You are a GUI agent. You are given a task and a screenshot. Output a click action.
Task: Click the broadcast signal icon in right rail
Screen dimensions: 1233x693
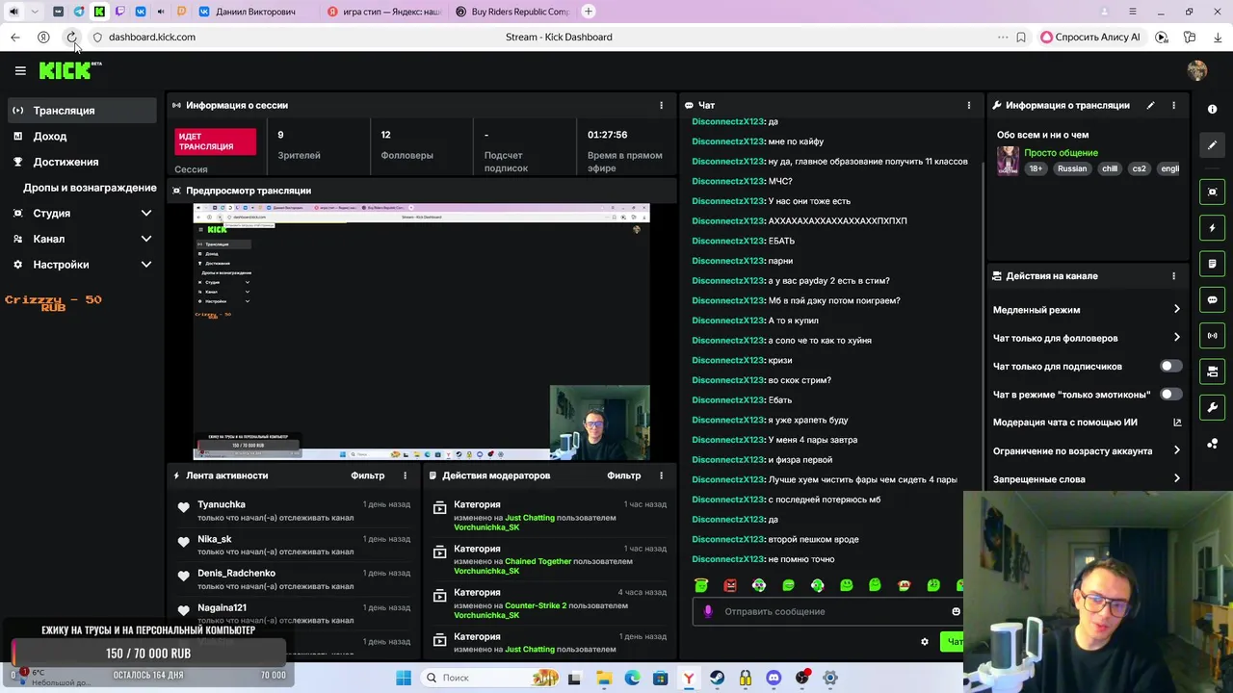point(1213,336)
